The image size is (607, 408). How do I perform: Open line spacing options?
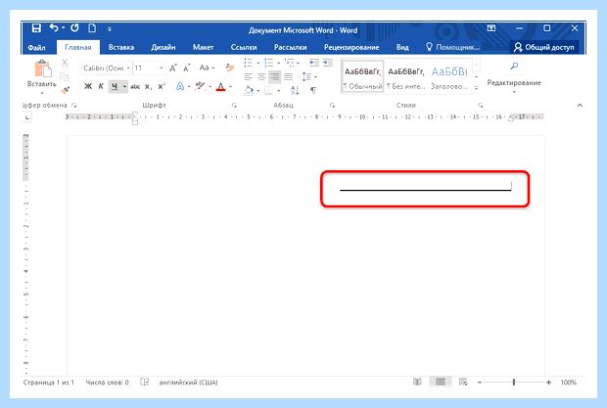pos(308,76)
